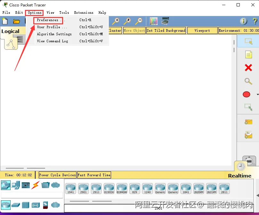This screenshot has width=259, height=215.
Task: Click the Zoom Out magnifier
Action: (x=139, y=21)
